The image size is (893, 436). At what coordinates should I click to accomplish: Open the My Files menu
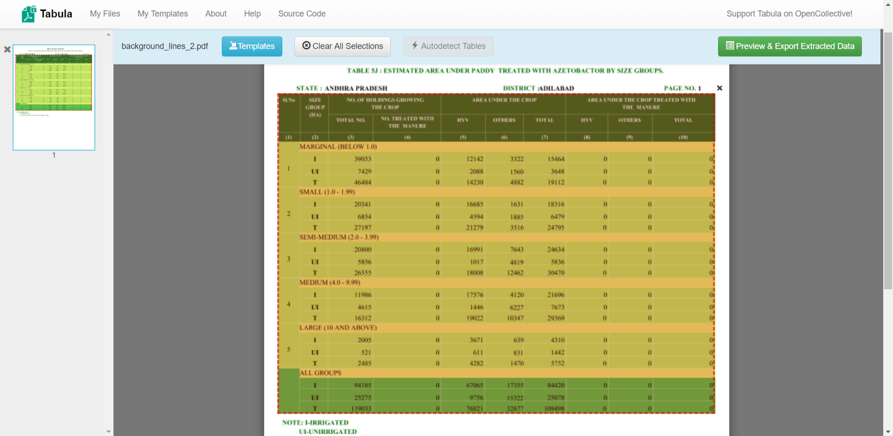105,14
